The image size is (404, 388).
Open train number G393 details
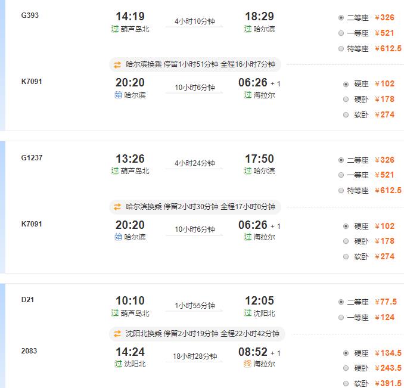[x=30, y=15]
